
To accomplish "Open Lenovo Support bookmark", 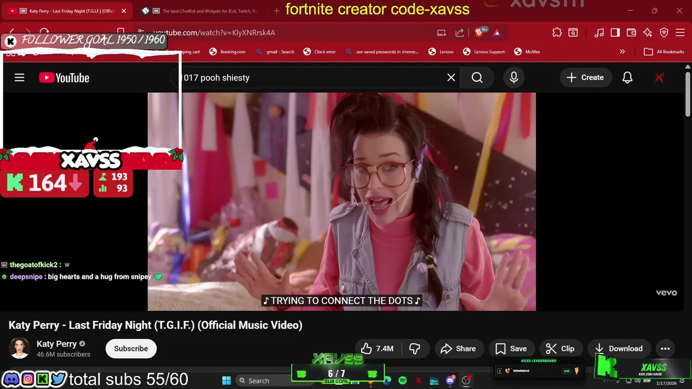I will (484, 52).
